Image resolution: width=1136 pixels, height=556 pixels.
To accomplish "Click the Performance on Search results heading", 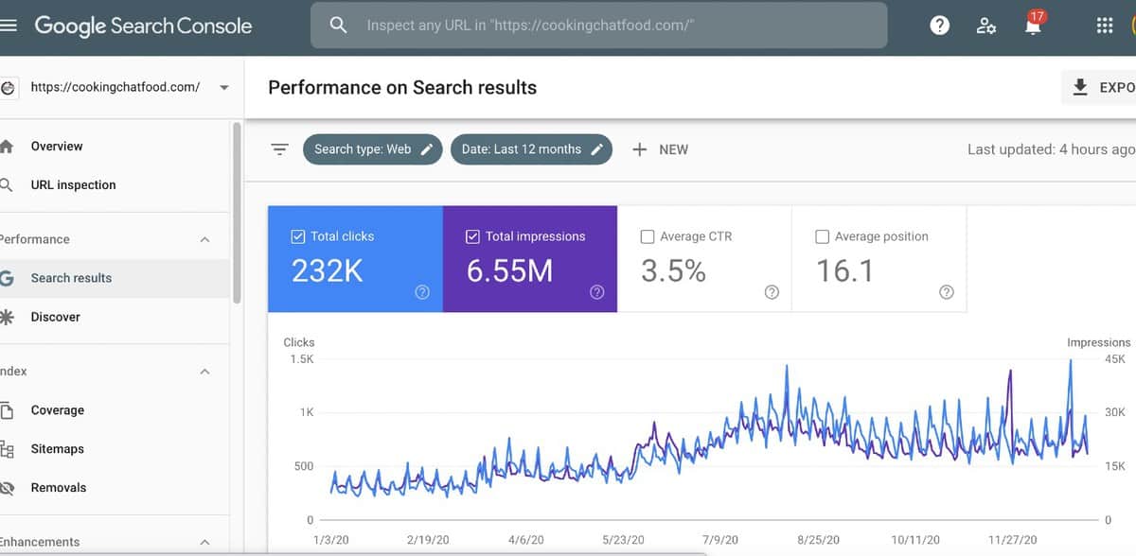I will coord(402,87).
